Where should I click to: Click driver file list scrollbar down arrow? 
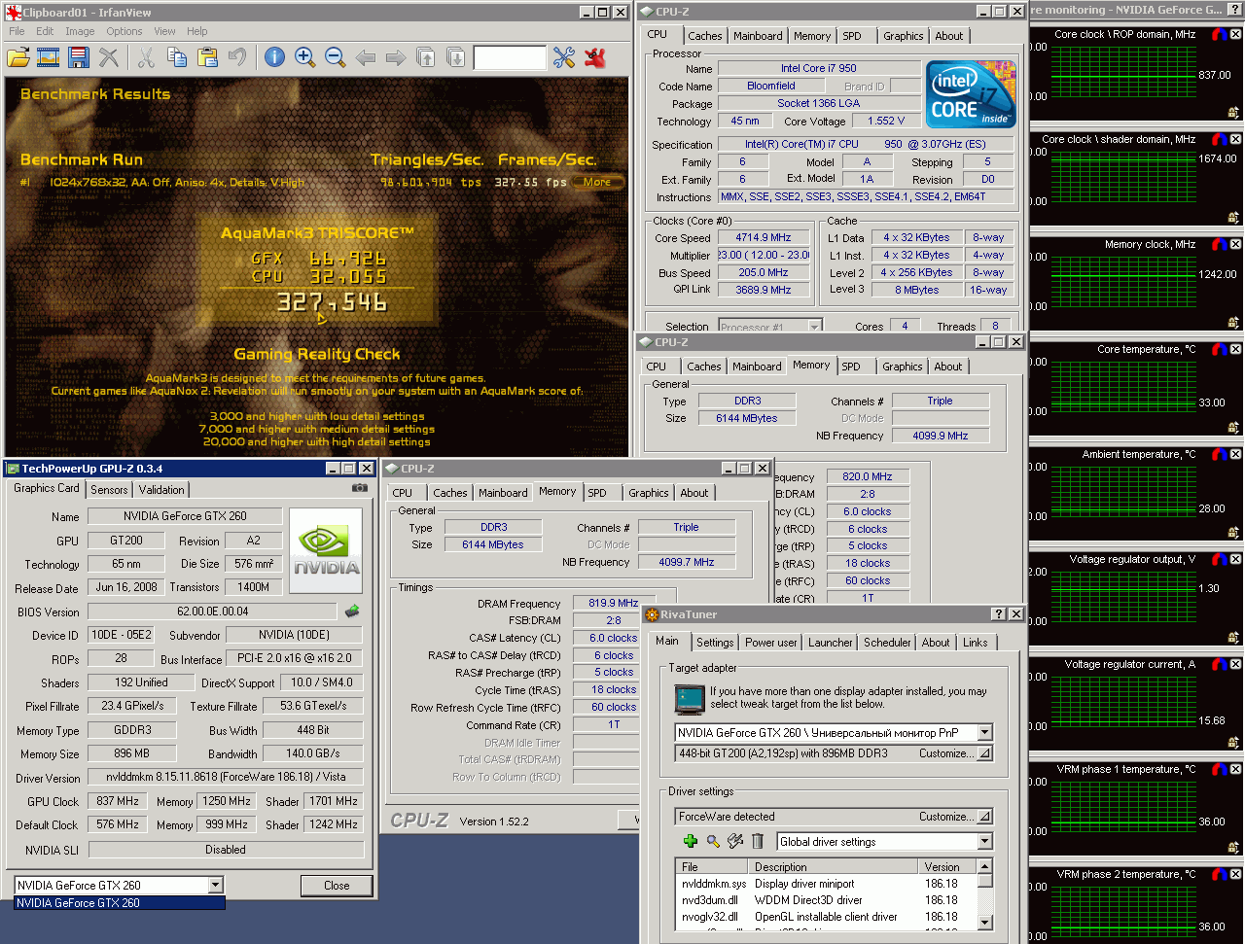985,923
